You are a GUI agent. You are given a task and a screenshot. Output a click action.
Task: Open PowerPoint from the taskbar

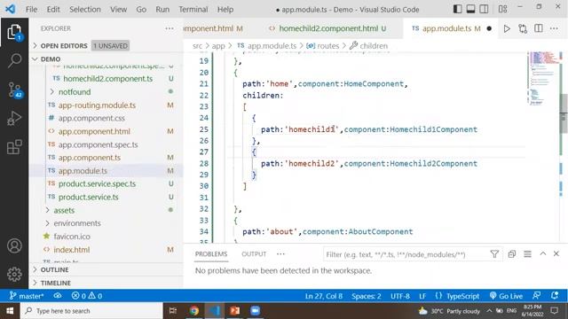click(234, 311)
